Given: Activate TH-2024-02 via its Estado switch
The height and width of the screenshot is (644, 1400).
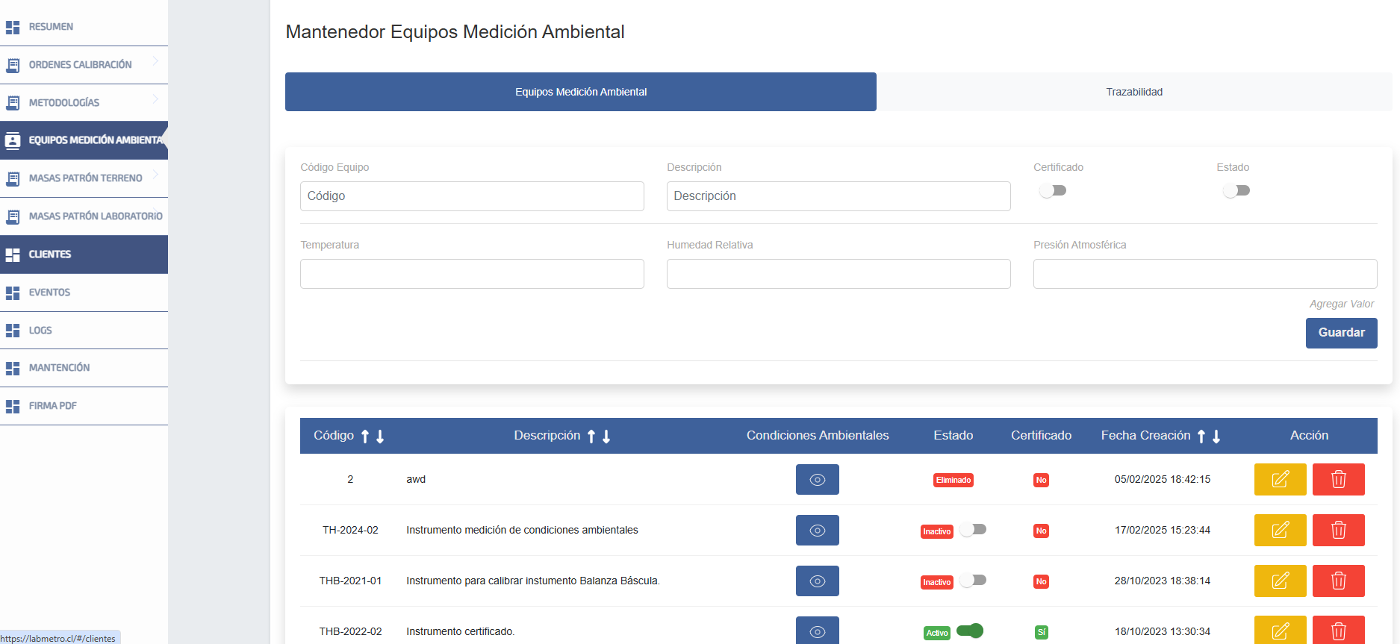Looking at the screenshot, I should click(974, 530).
